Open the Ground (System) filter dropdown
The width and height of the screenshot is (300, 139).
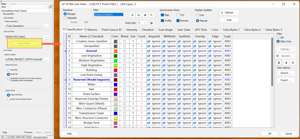(x=126, y=15)
